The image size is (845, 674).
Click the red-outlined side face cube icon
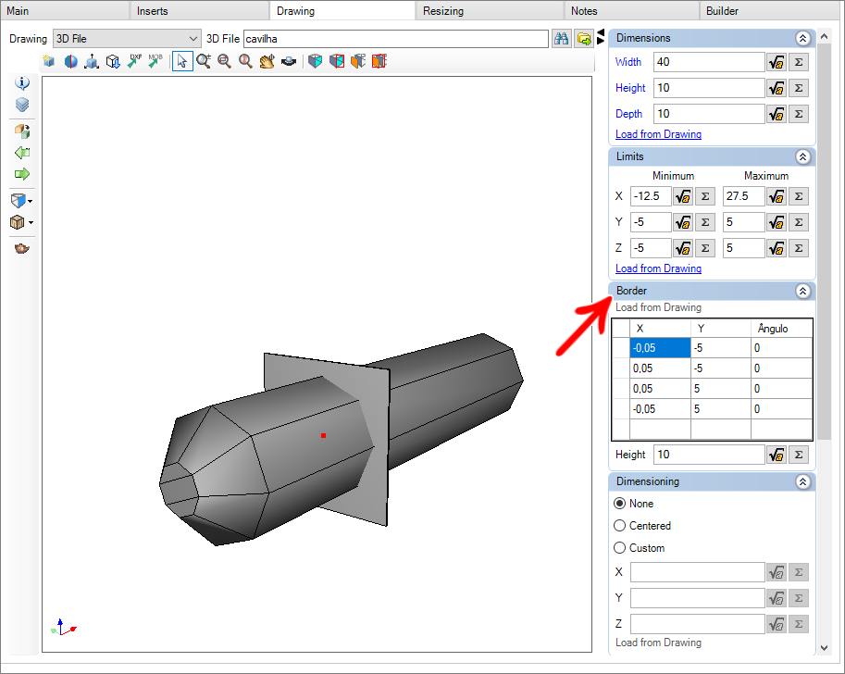(337, 61)
